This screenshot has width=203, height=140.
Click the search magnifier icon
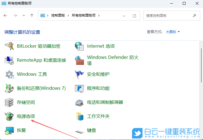[194, 16]
